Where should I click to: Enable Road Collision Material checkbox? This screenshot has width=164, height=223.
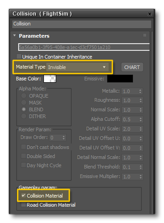coord(24,204)
